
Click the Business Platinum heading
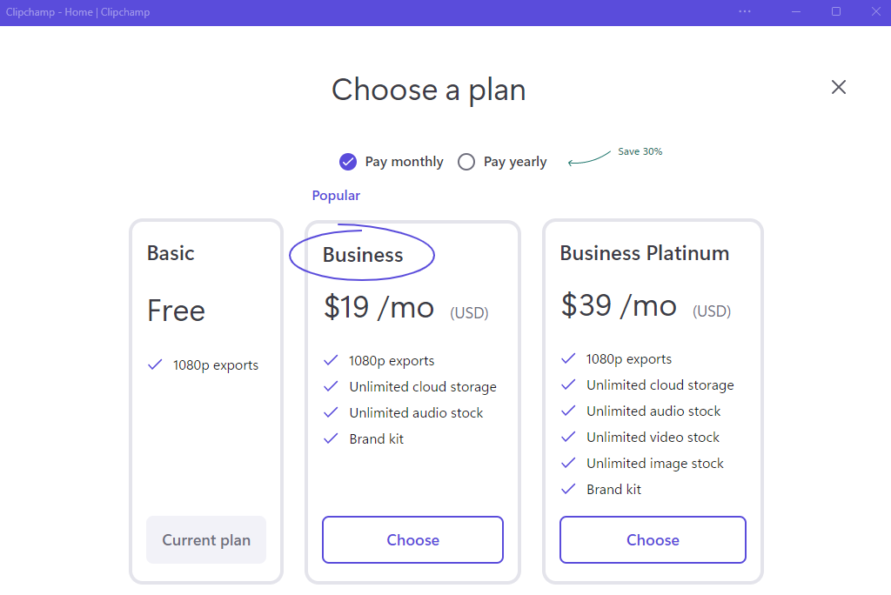click(645, 253)
